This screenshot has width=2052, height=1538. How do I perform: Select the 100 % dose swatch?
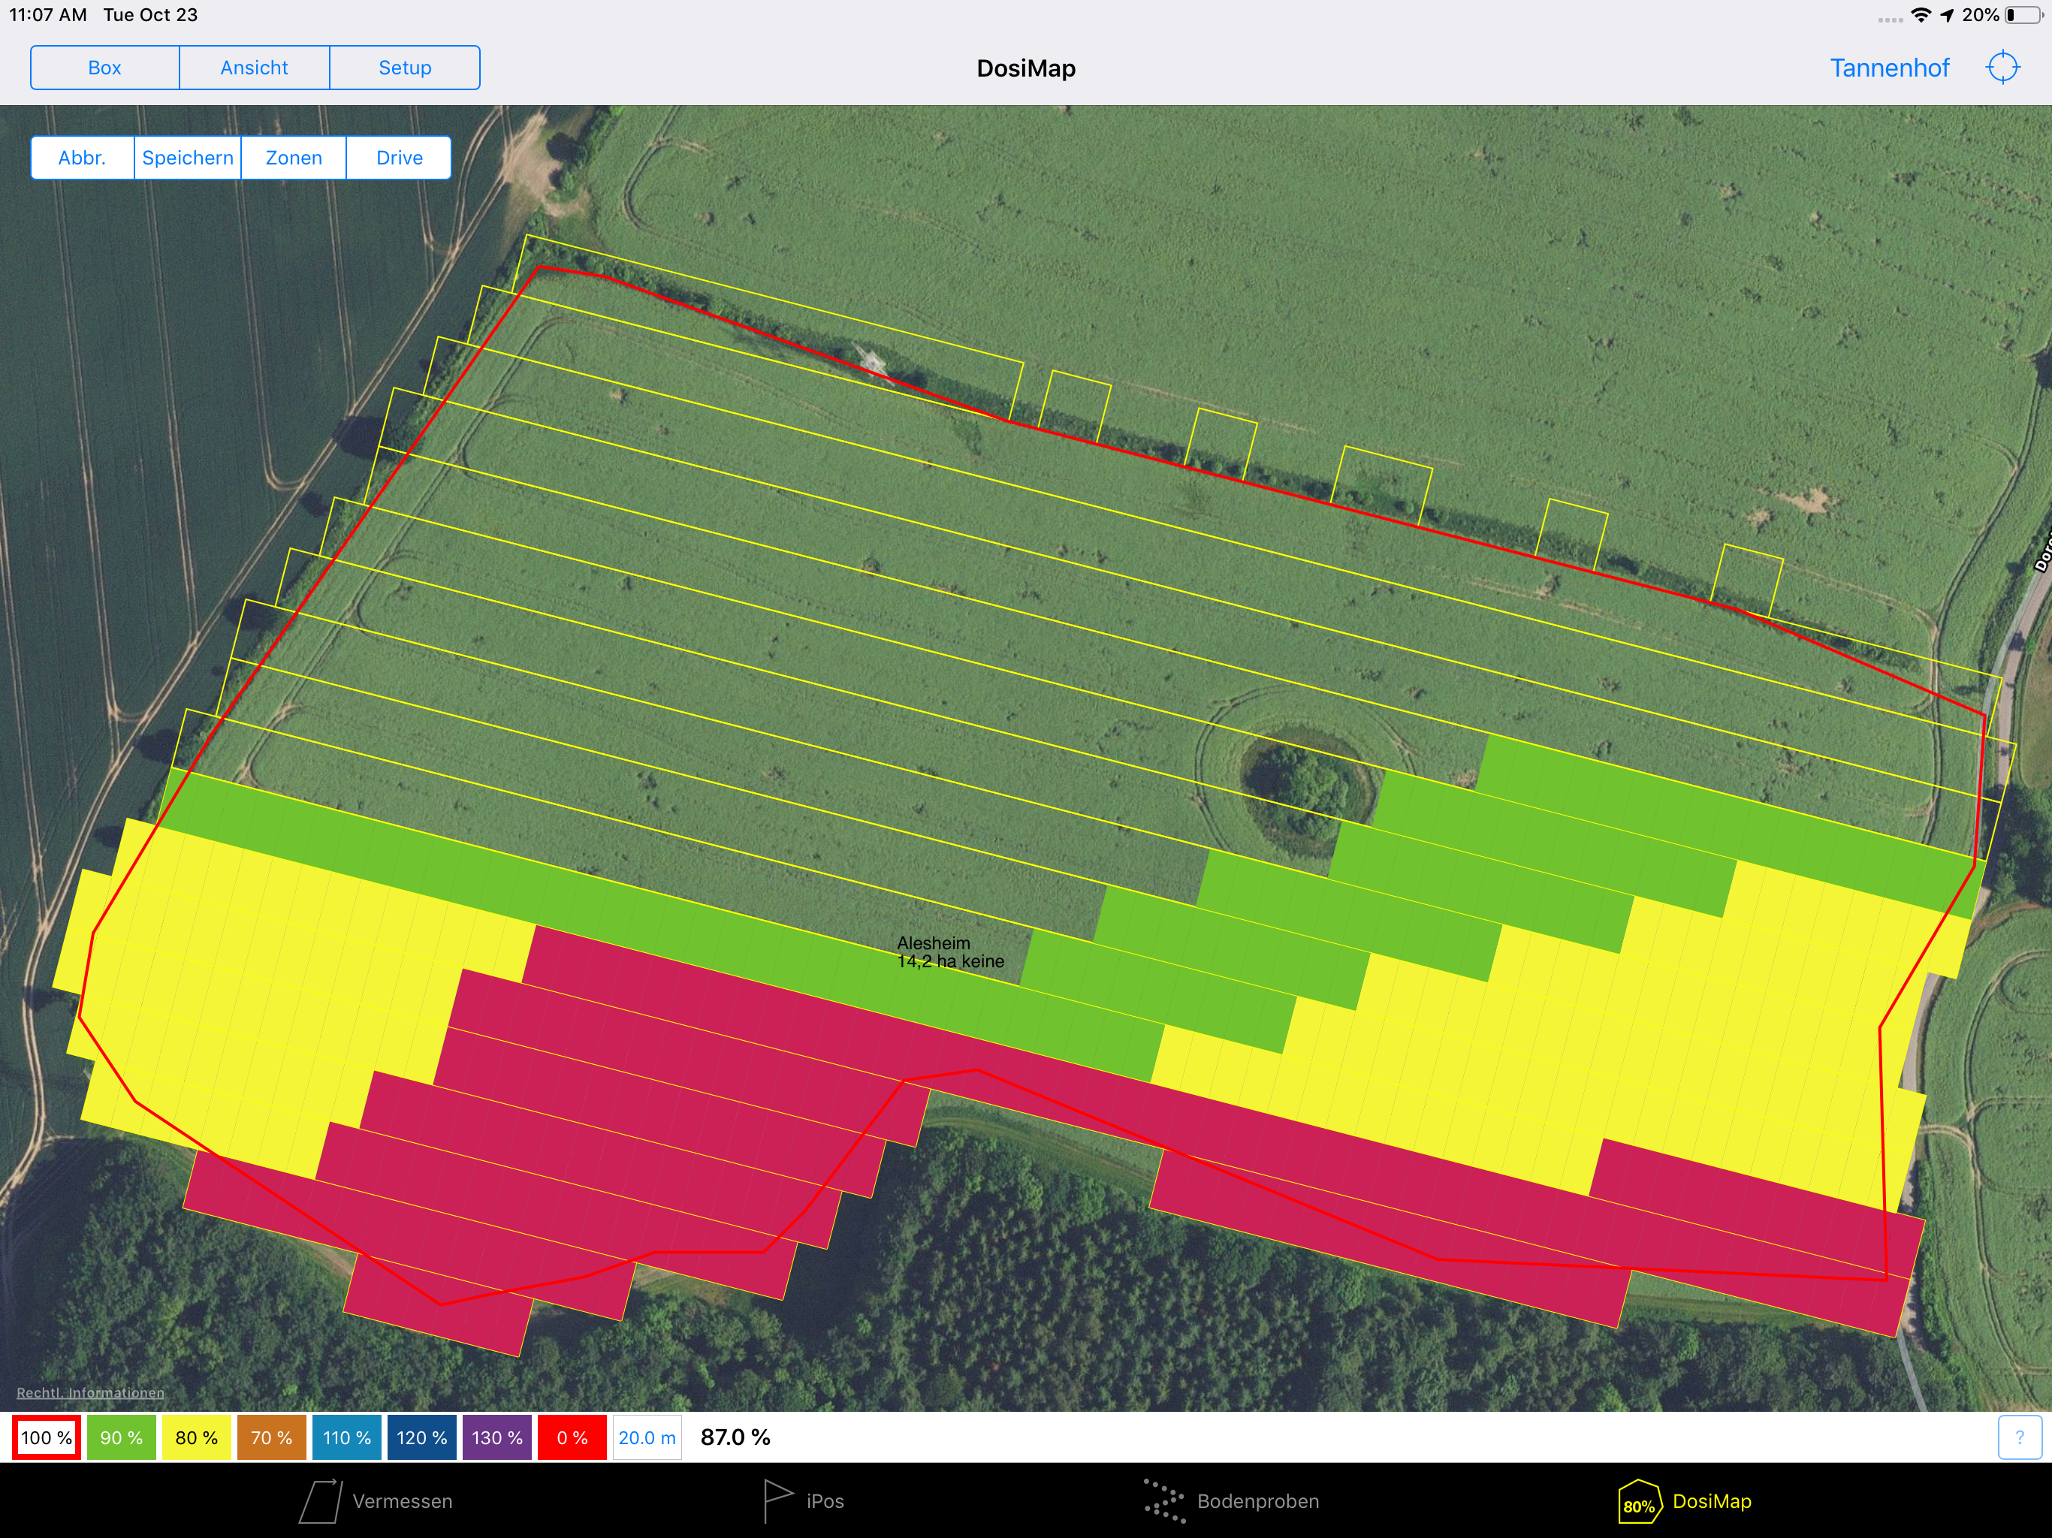tap(47, 1437)
